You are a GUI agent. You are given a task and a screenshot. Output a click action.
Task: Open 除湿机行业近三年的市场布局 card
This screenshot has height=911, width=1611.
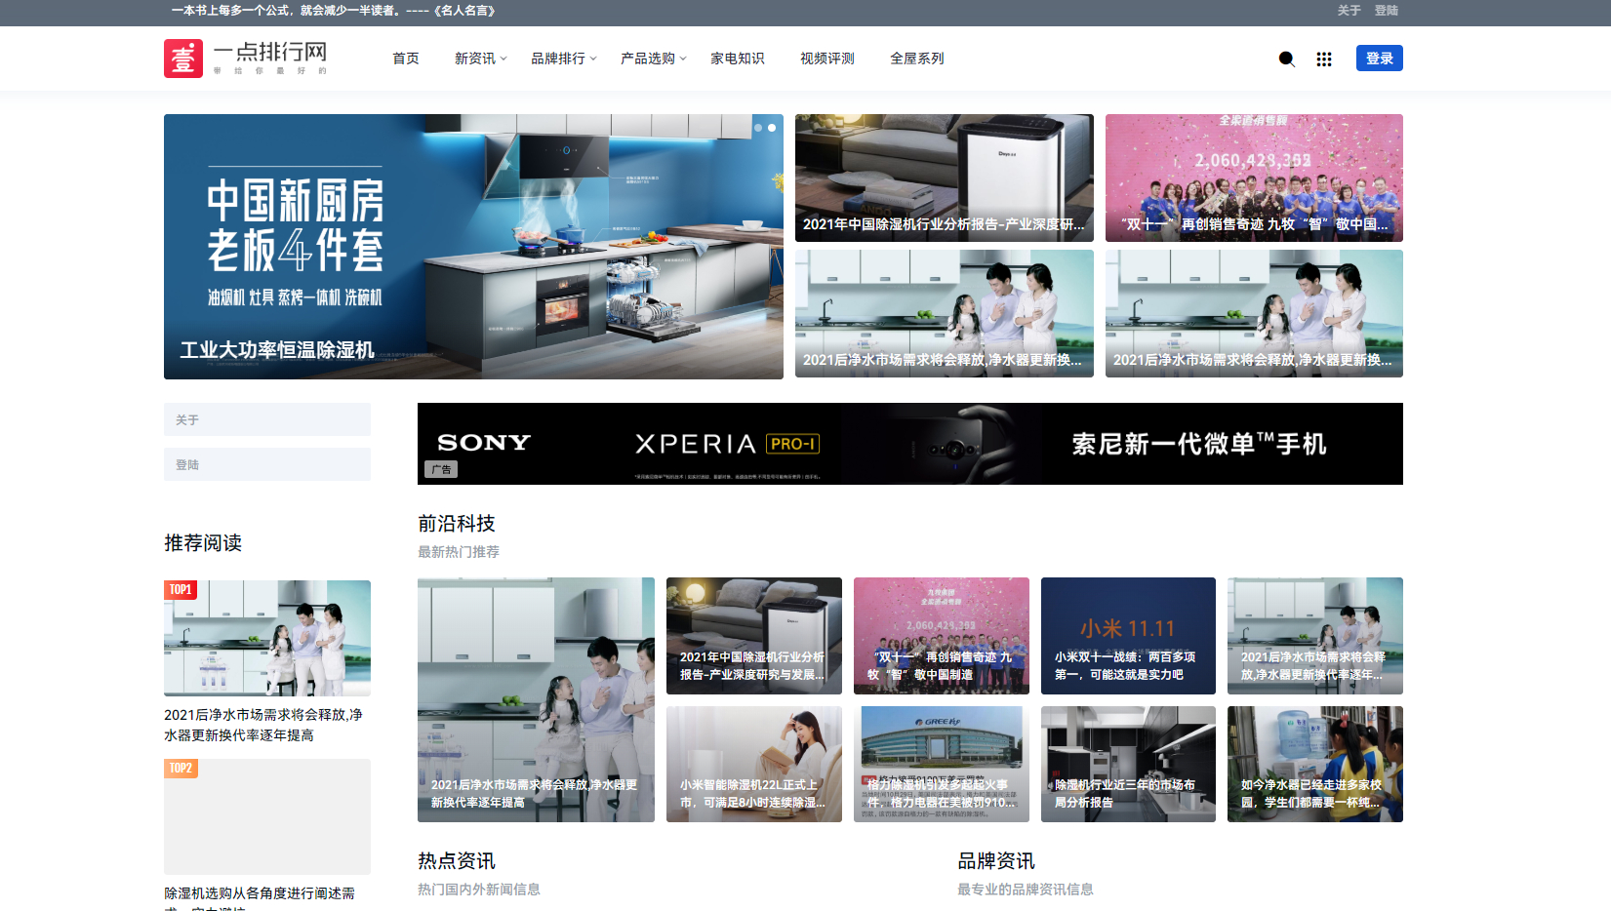point(1128,764)
